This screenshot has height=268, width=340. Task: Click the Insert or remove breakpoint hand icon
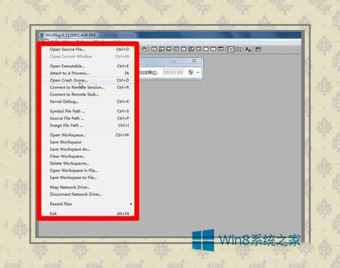(x=144, y=49)
